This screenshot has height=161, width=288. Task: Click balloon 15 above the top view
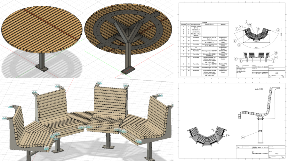[250, 25]
